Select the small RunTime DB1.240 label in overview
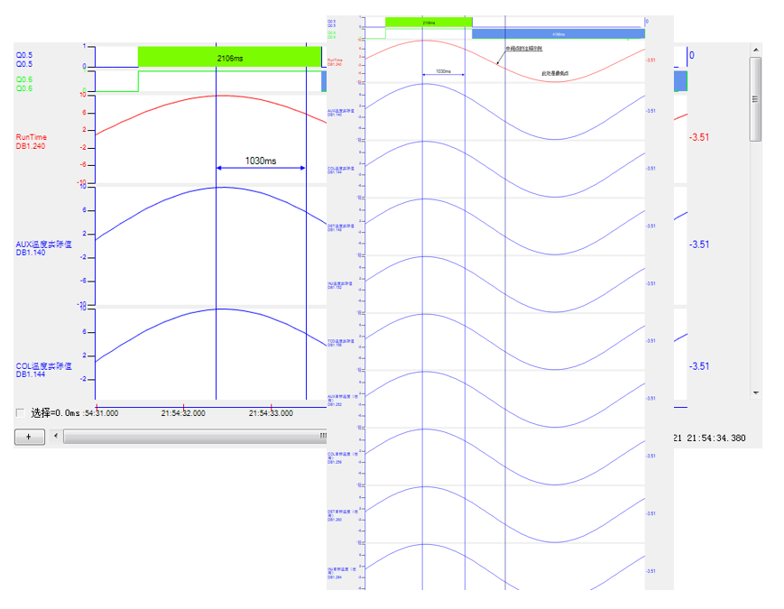 tap(335, 62)
